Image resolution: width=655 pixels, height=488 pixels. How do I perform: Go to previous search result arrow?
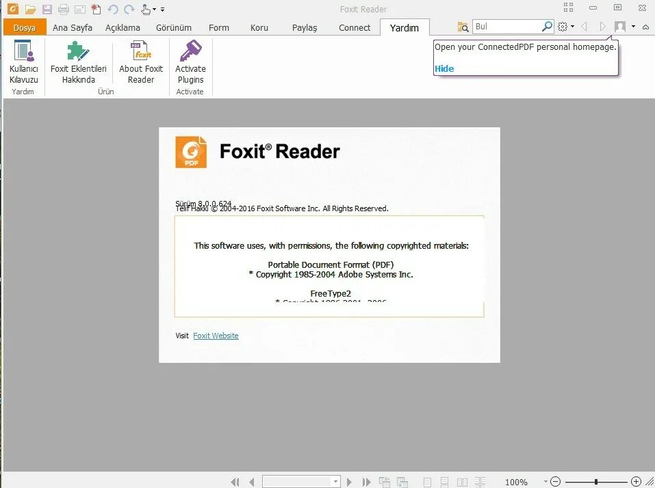tap(585, 26)
